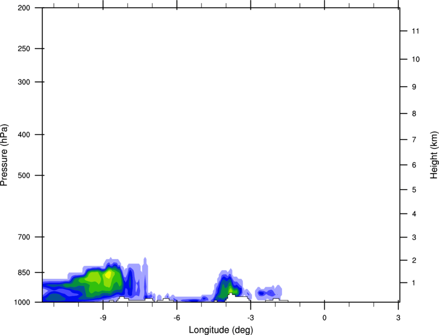The image size is (439, 335).
Task: Click the 3 longitude tick label
Action: click(x=398, y=317)
